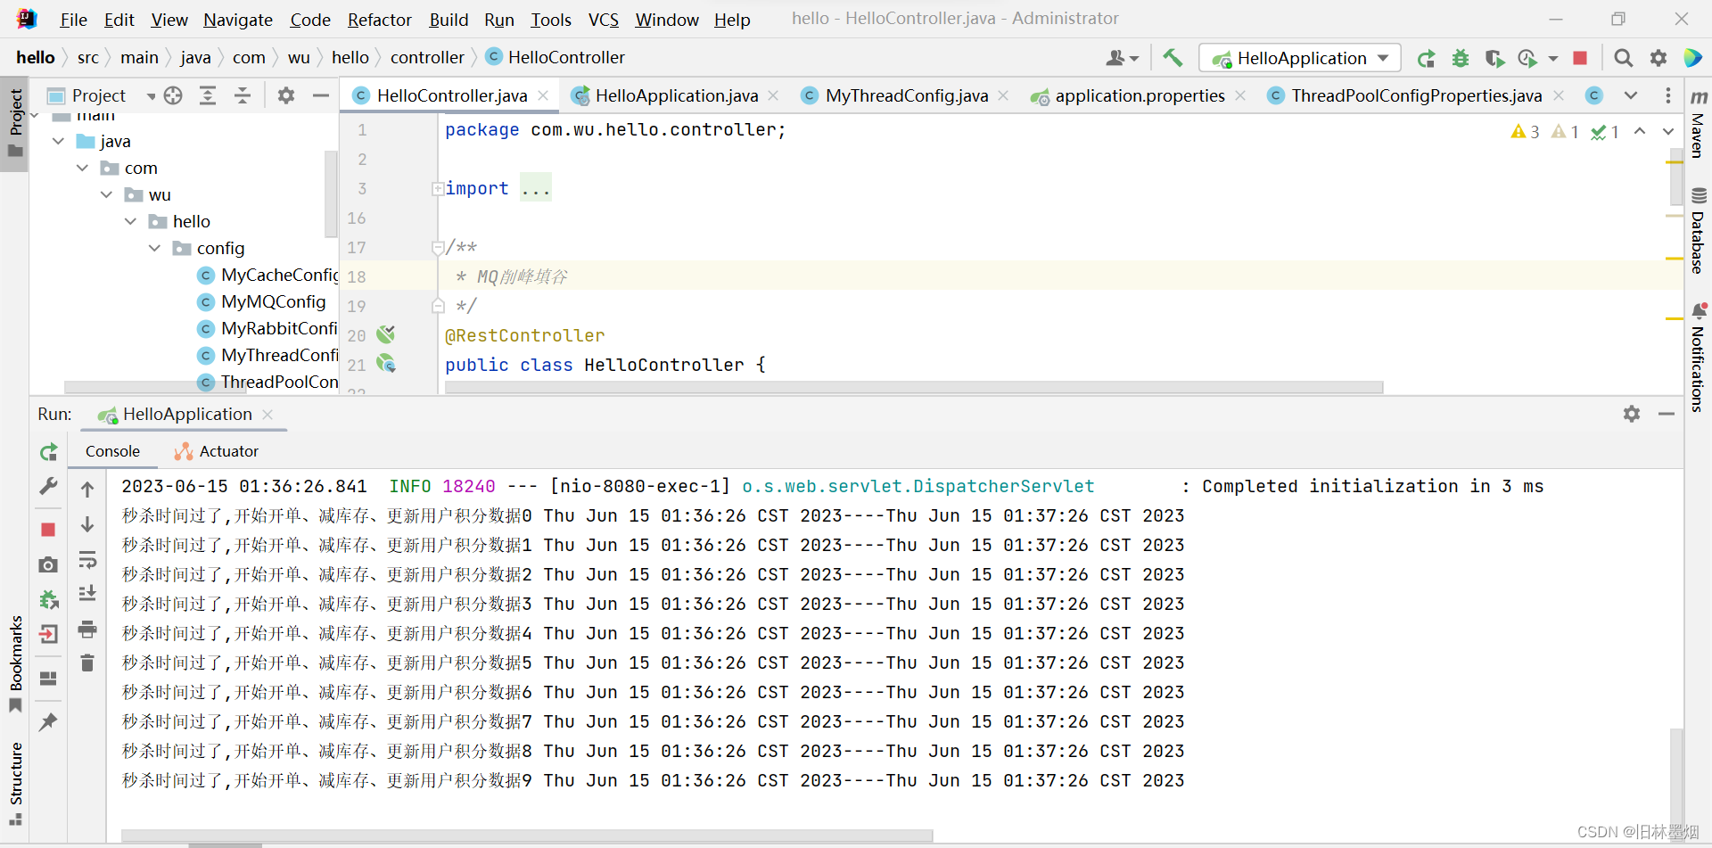The width and height of the screenshot is (1712, 848).
Task: Rerun application in Run panel
Action: point(49,452)
